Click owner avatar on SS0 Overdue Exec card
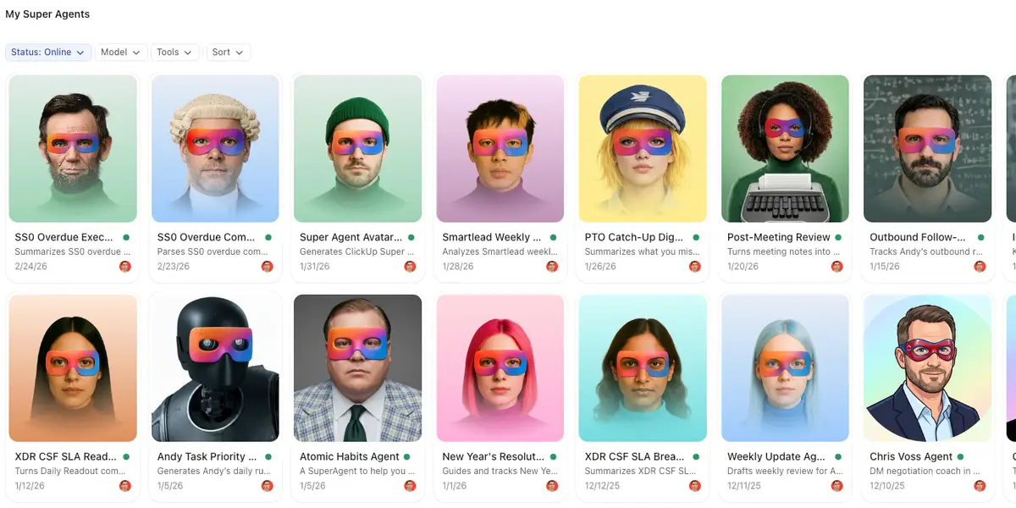This screenshot has height=508, width=1016. [x=125, y=267]
